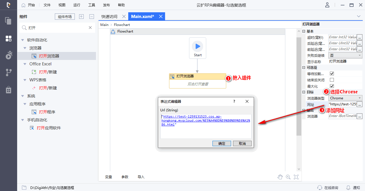Click the user account icon

328,5
